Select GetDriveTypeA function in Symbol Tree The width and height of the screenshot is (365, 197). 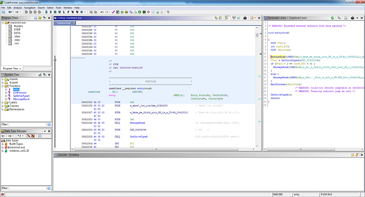tap(21, 96)
